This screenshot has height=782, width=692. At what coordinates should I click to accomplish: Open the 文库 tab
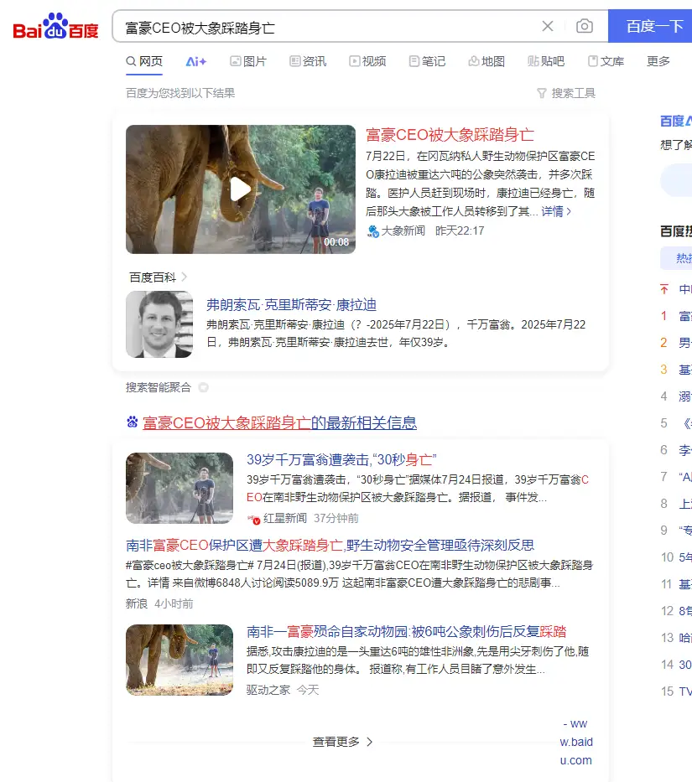pyautogui.click(x=606, y=61)
